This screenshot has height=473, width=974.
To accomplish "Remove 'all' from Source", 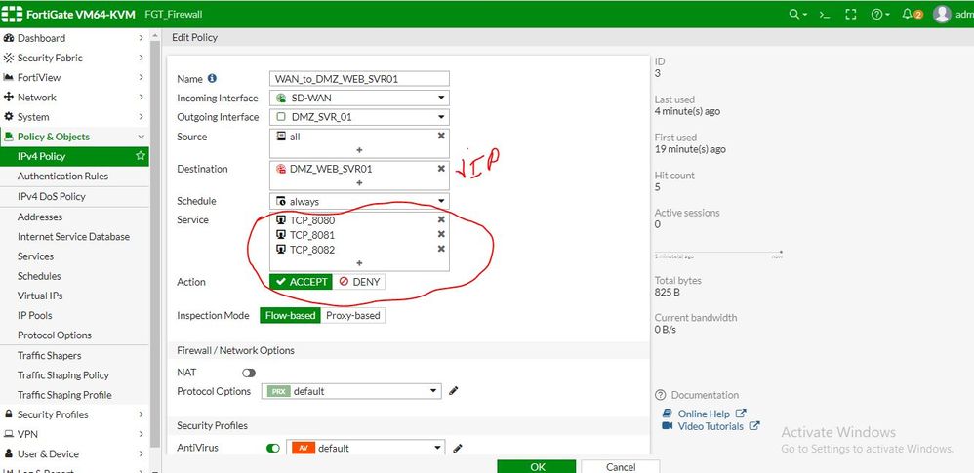I will tap(441, 136).
